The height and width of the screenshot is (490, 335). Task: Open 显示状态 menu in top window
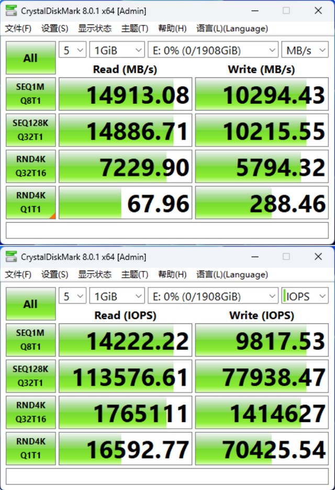[x=95, y=28]
